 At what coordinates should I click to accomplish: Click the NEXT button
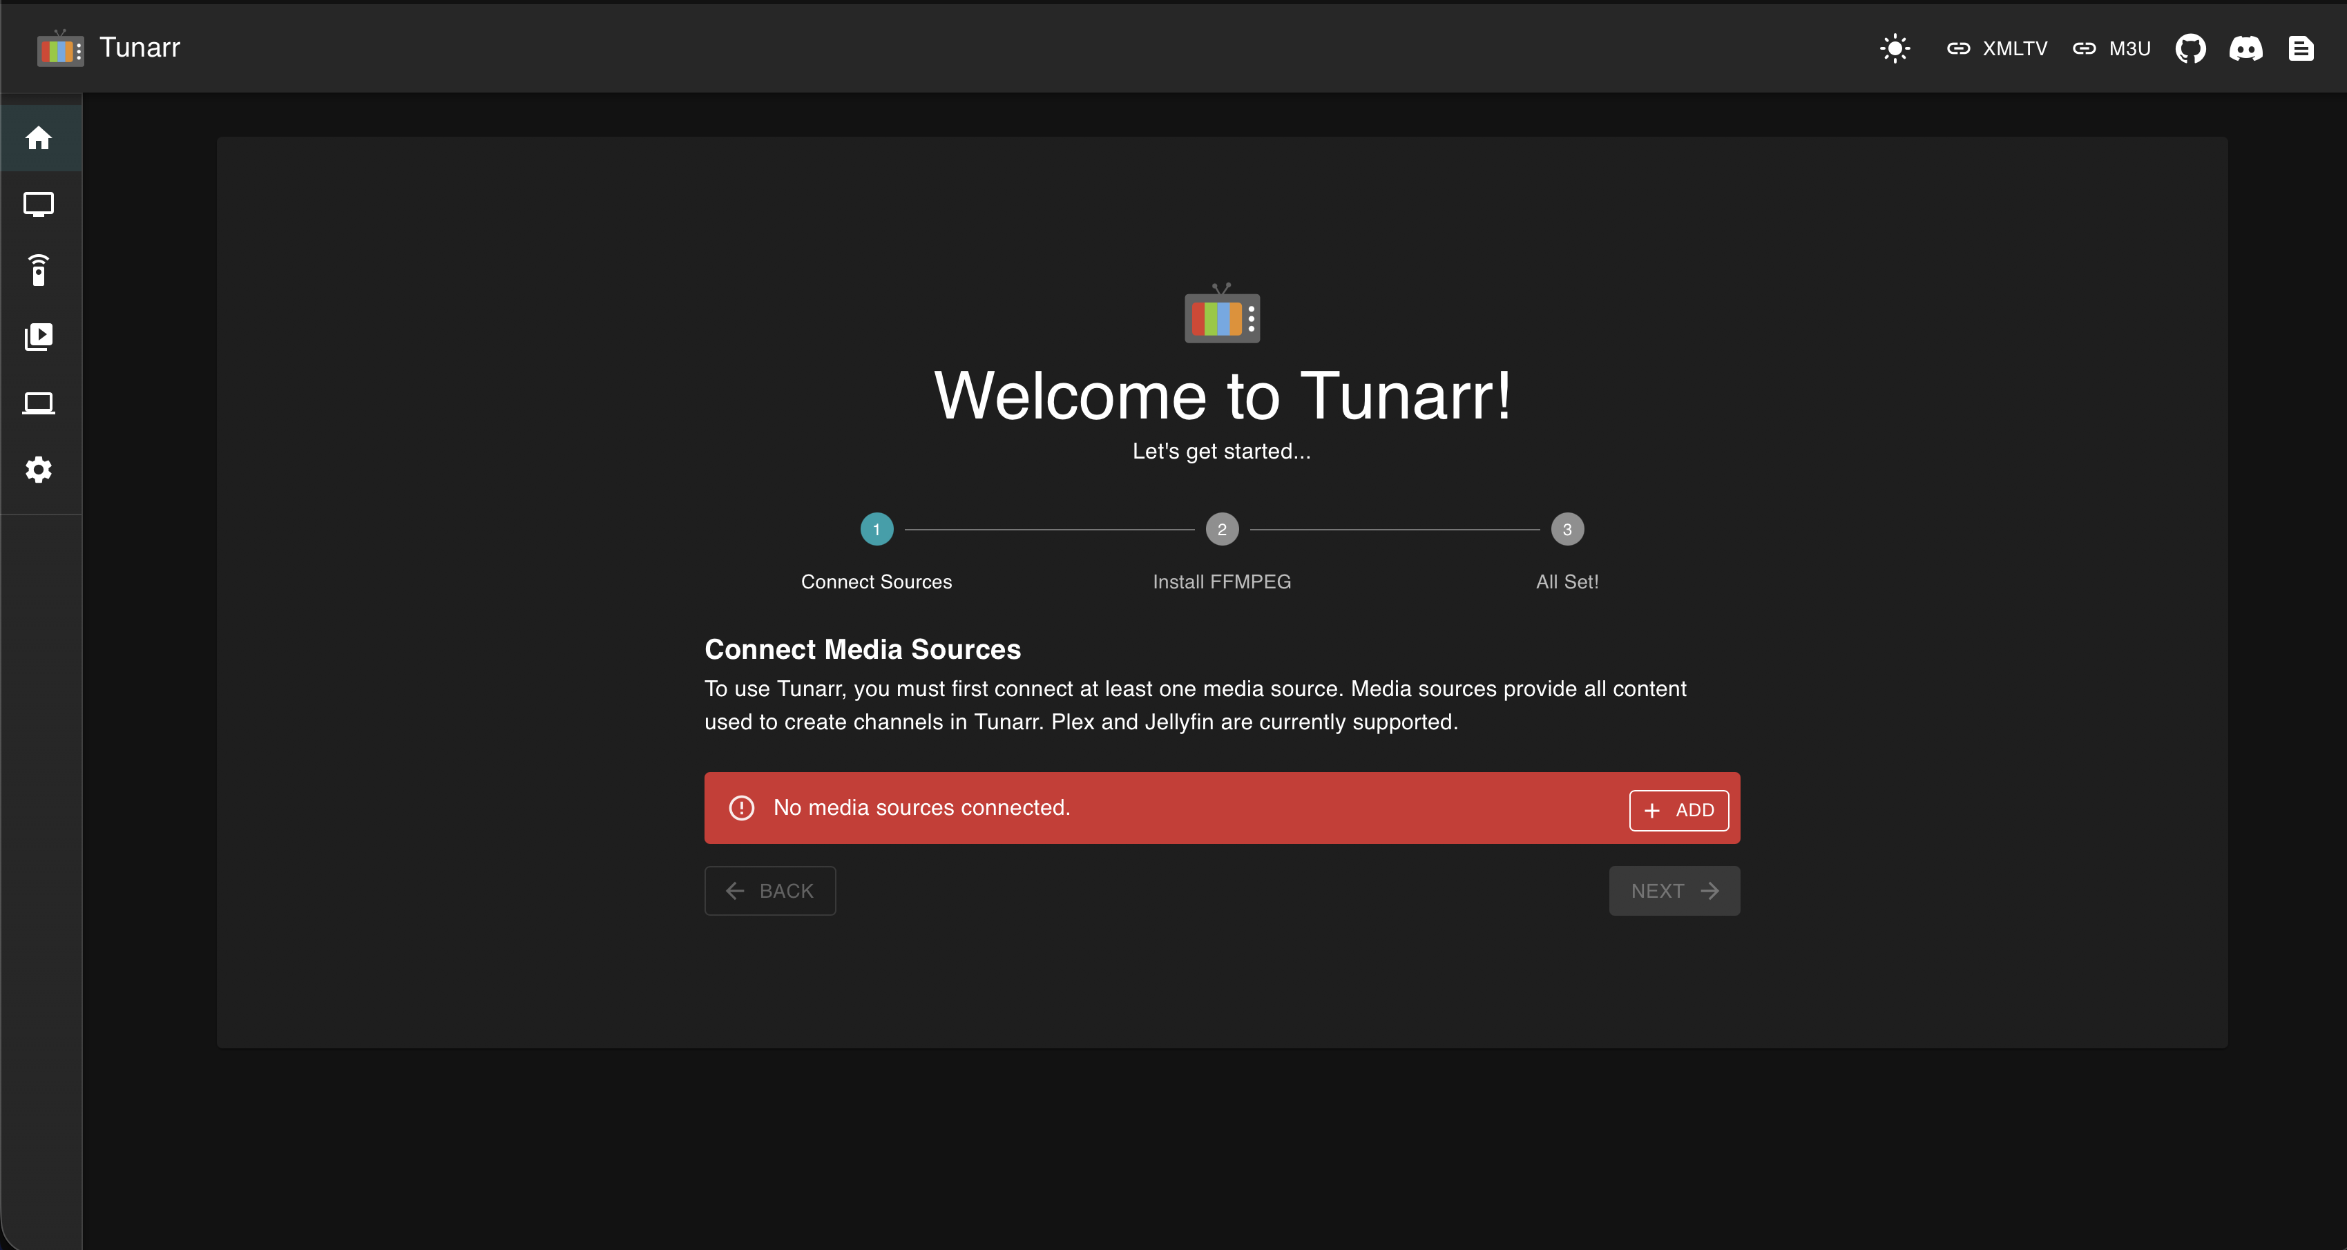(x=1675, y=891)
